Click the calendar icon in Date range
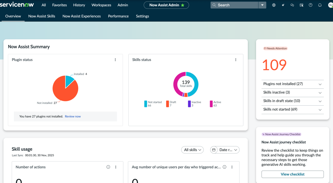Viewport: 333px width, 183px height. [214, 150]
